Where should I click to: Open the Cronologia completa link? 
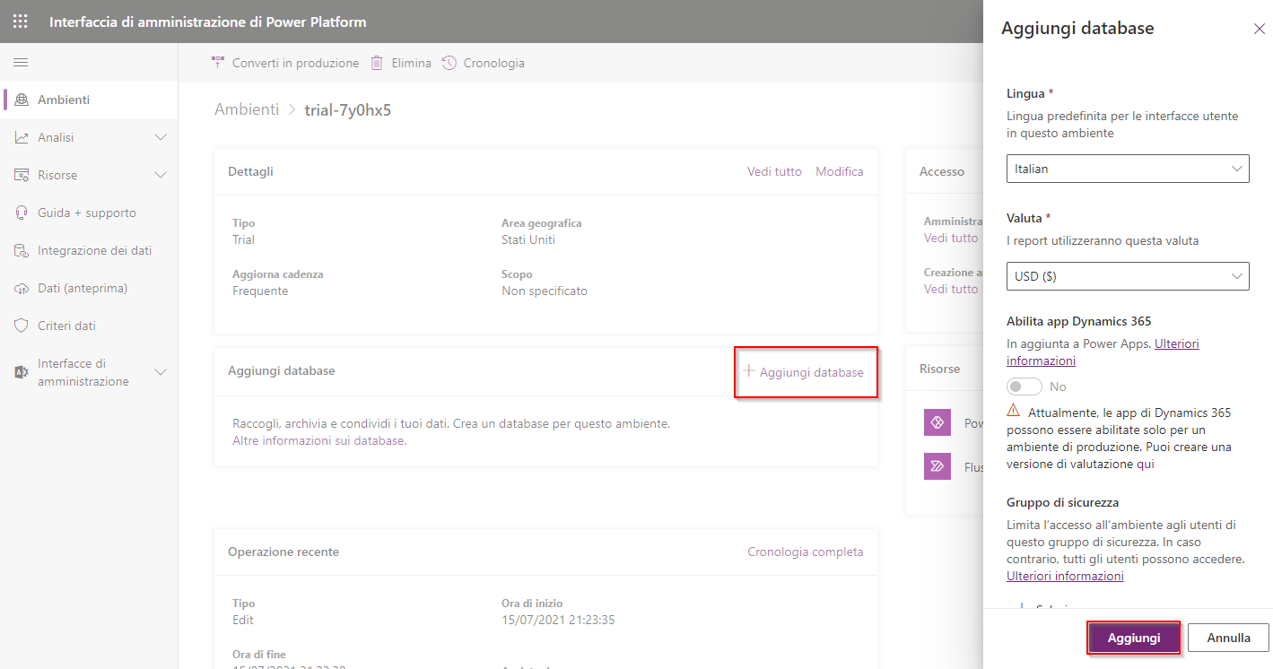[x=806, y=552]
